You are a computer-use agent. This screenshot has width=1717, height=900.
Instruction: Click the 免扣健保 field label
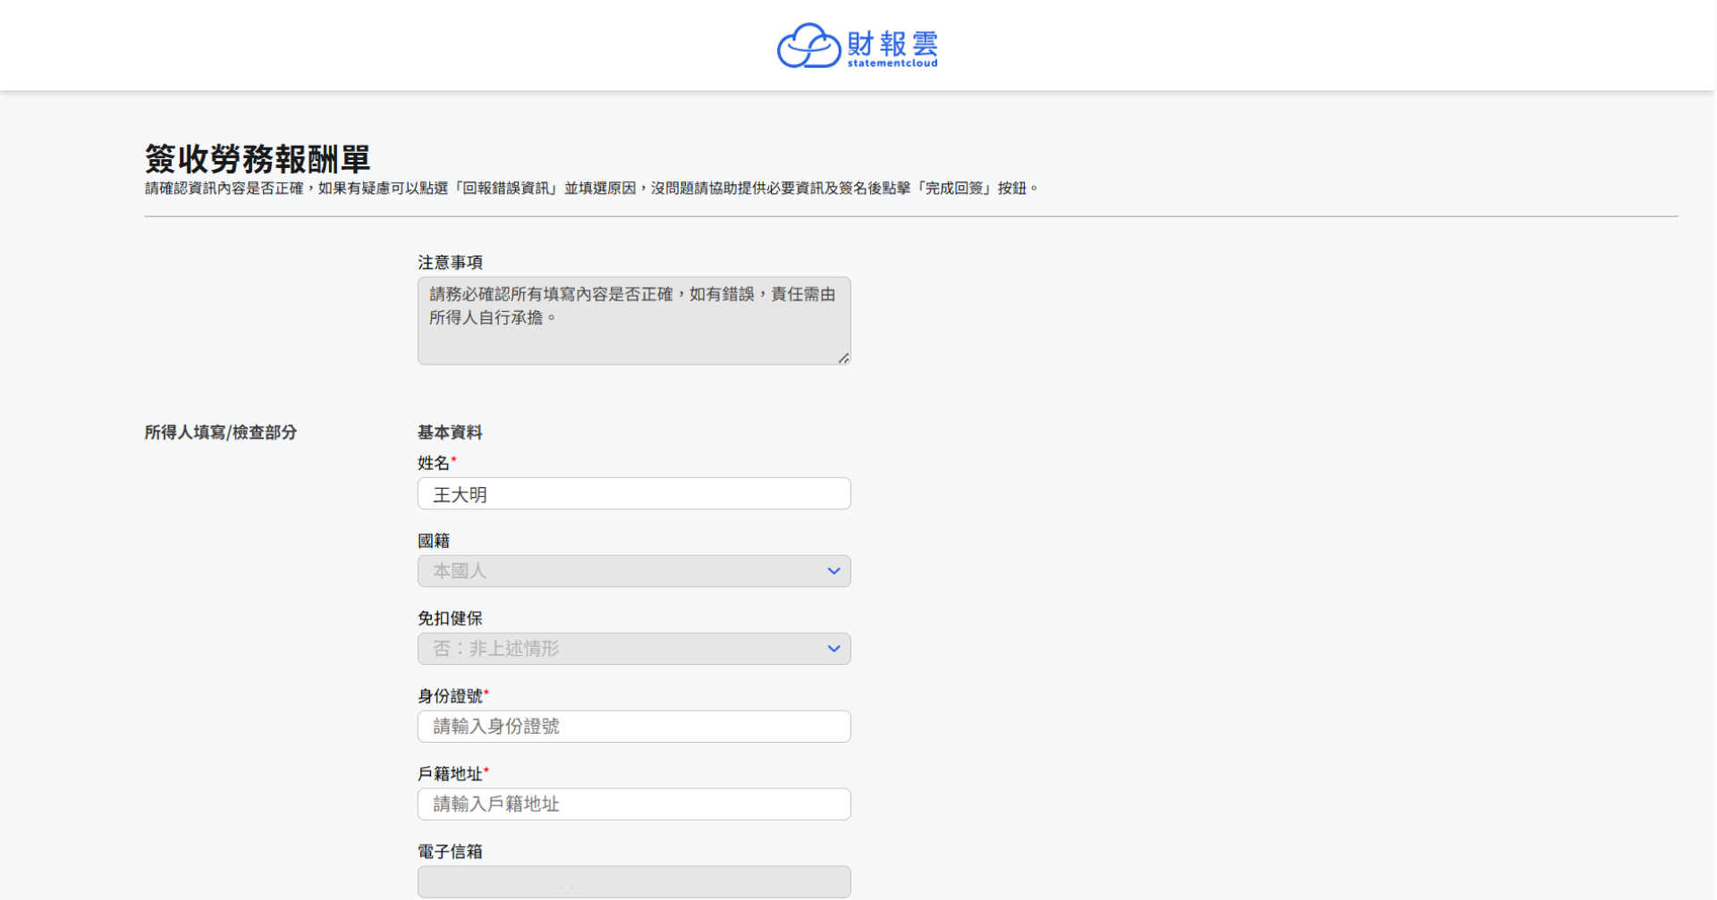coord(450,618)
